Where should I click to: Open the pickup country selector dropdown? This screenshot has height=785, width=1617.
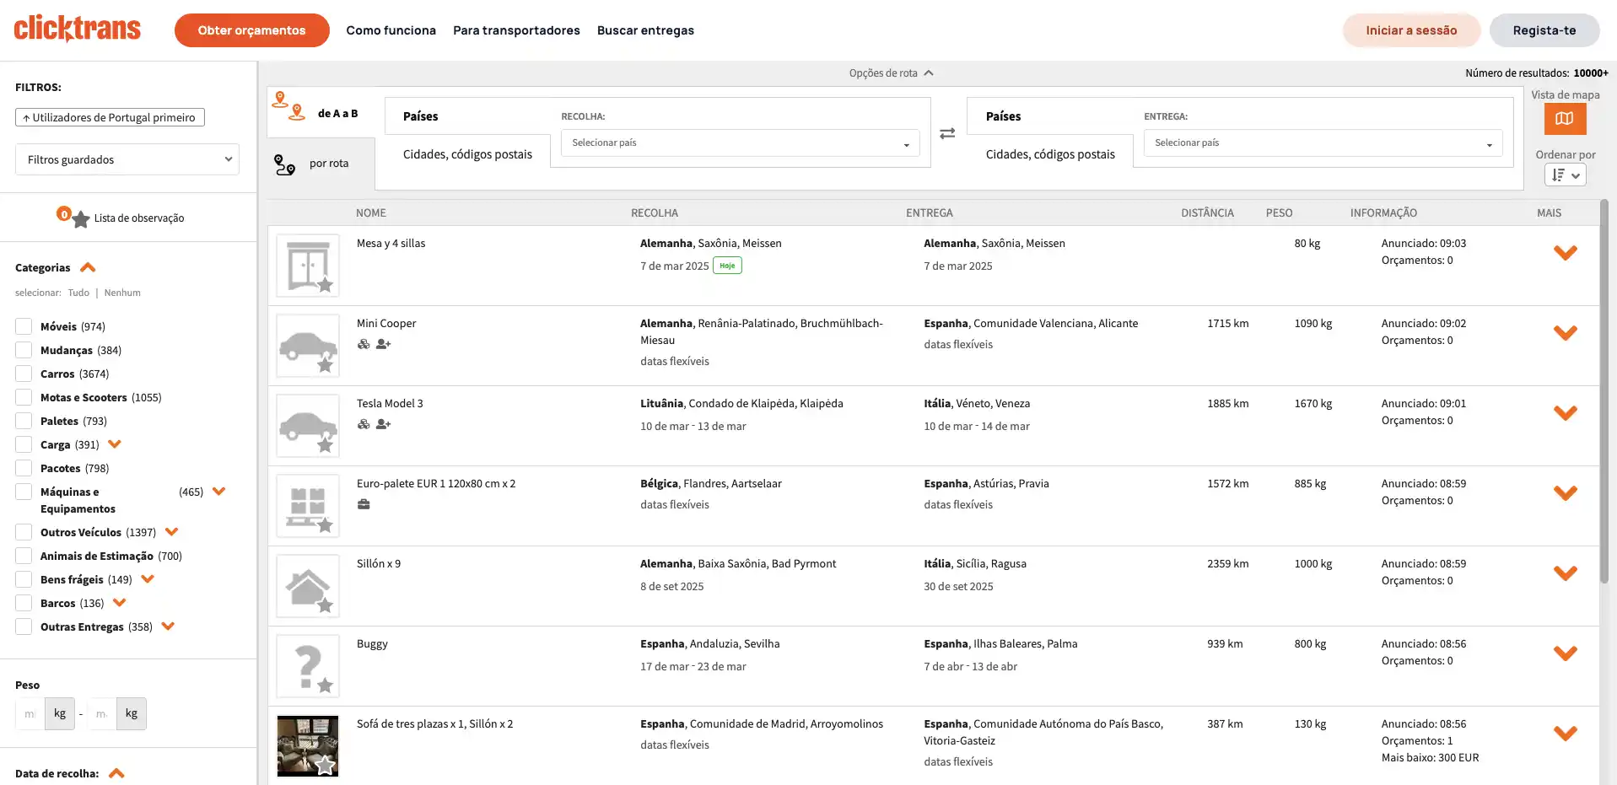[x=740, y=143]
